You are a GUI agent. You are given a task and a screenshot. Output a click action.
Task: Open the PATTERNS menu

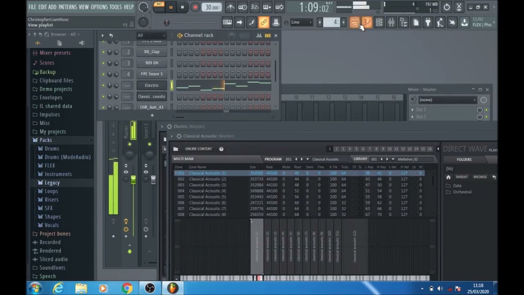tap(68, 7)
